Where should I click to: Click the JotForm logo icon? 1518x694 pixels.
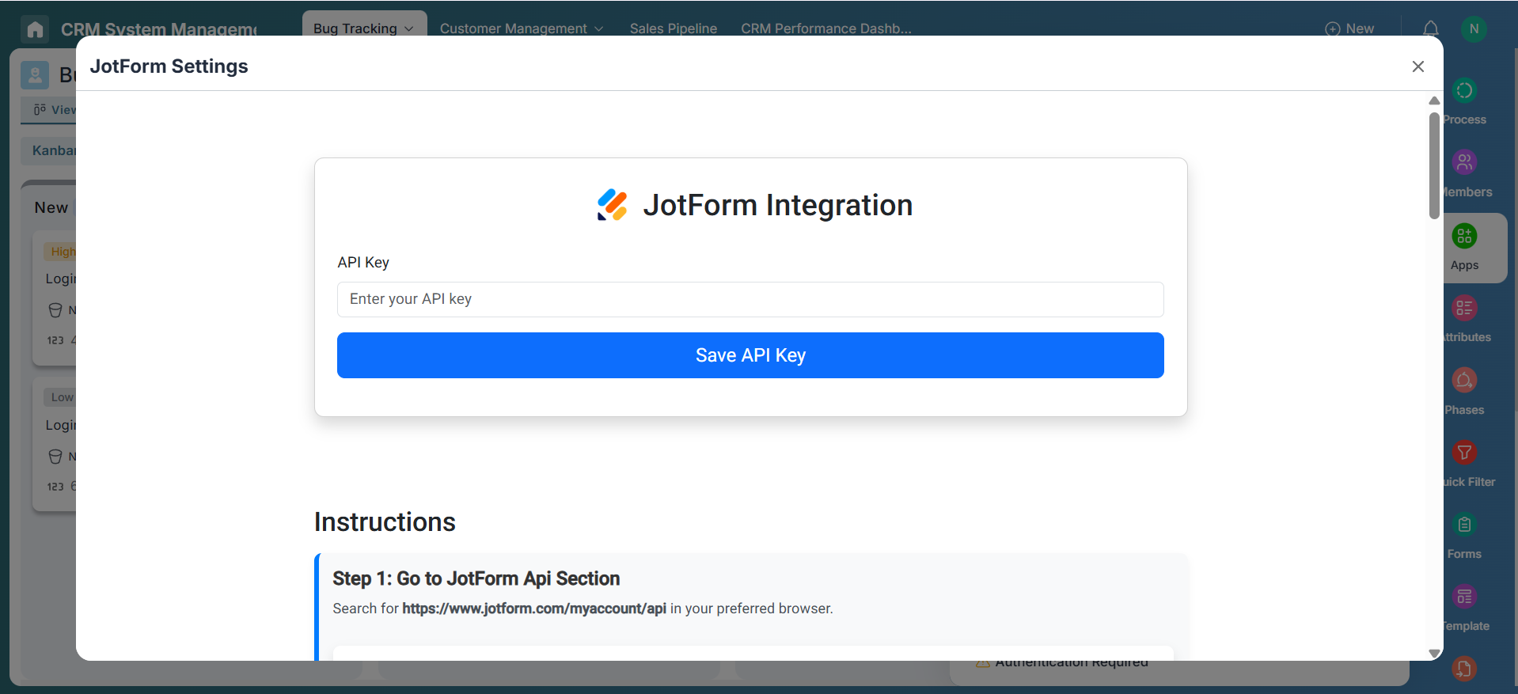[x=612, y=205]
